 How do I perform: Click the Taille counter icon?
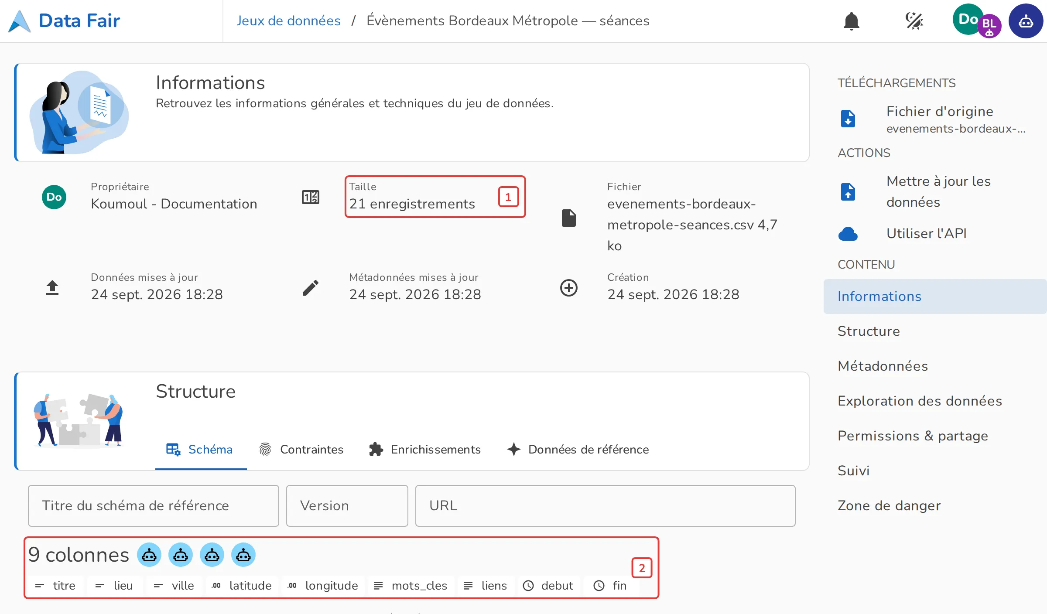coord(311,197)
